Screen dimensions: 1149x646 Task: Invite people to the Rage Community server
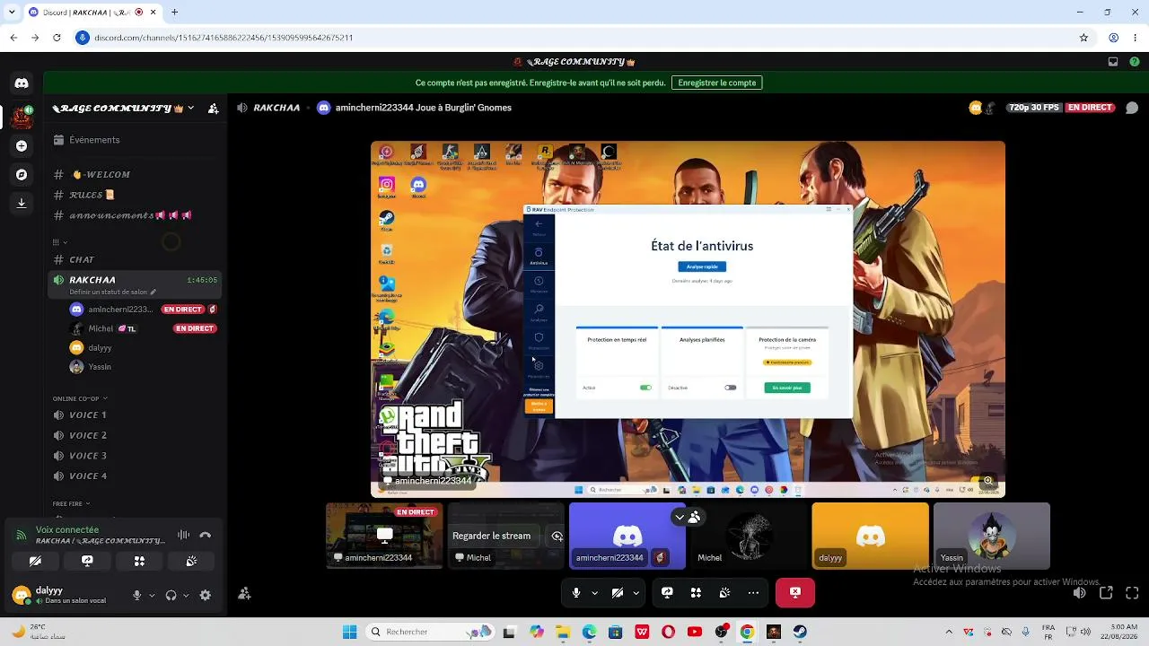click(213, 109)
